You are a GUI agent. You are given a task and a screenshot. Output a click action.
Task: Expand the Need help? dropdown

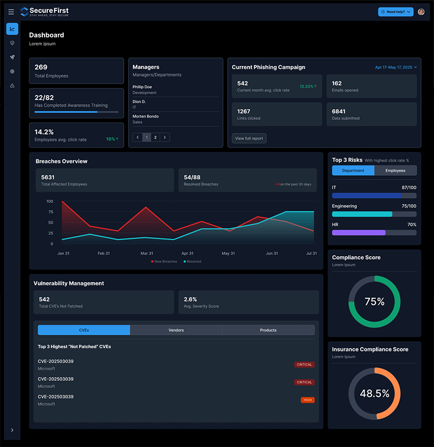[x=395, y=12]
